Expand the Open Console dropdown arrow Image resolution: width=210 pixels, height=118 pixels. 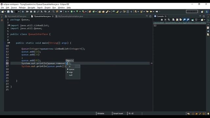pyautogui.click(x=204, y=20)
